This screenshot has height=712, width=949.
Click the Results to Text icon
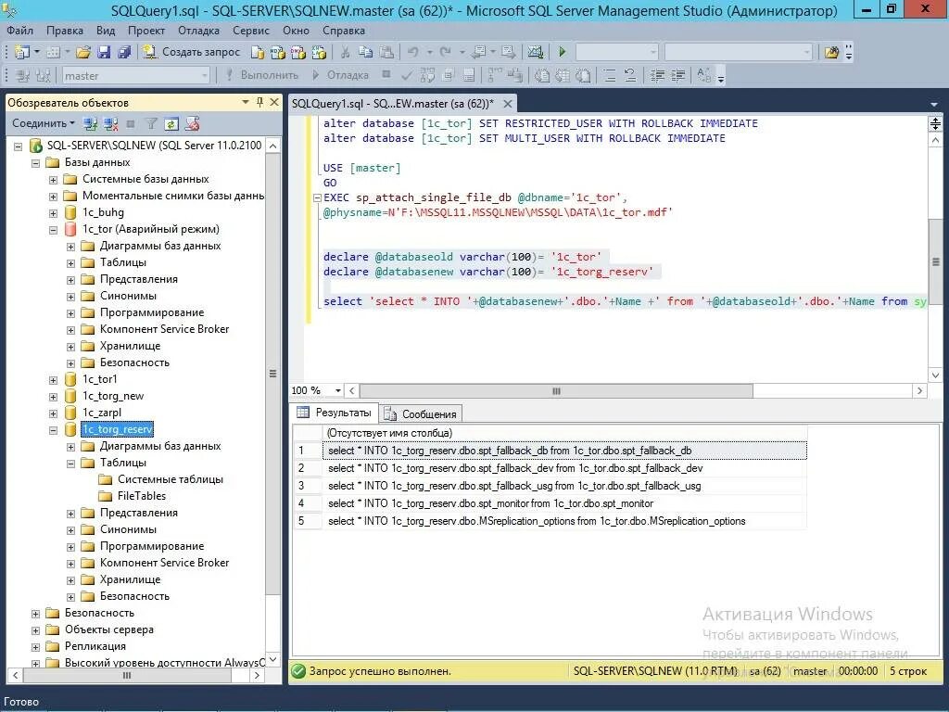542,76
